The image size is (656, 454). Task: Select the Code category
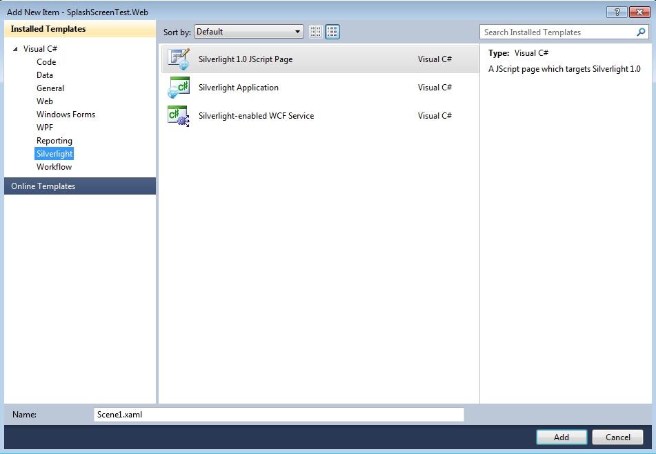pos(46,62)
